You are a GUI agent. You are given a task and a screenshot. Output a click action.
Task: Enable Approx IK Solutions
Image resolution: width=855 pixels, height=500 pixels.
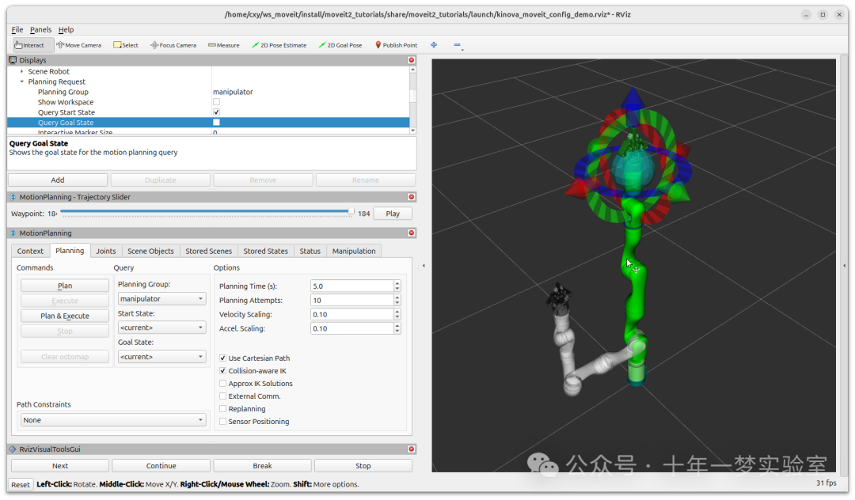click(x=222, y=384)
